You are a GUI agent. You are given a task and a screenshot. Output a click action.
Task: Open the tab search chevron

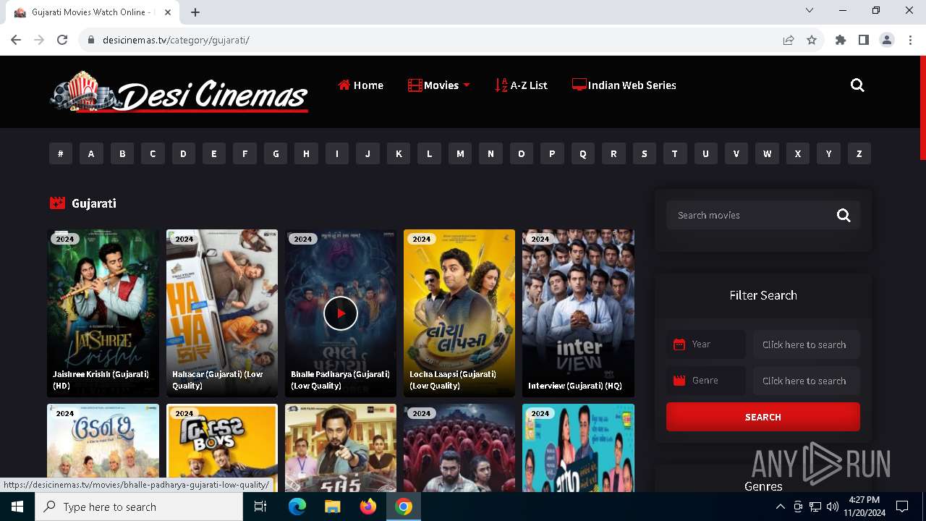click(x=810, y=10)
